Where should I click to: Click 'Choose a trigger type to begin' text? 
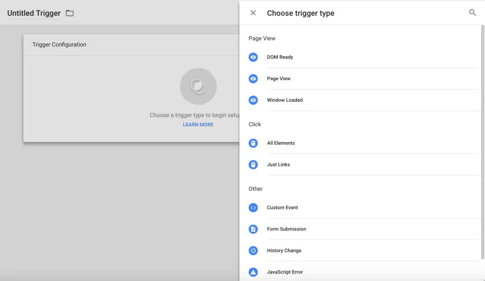point(195,116)
